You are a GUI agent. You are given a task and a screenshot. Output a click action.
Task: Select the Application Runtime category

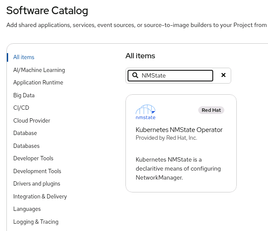pyautogui.click(x=38, y=82)
